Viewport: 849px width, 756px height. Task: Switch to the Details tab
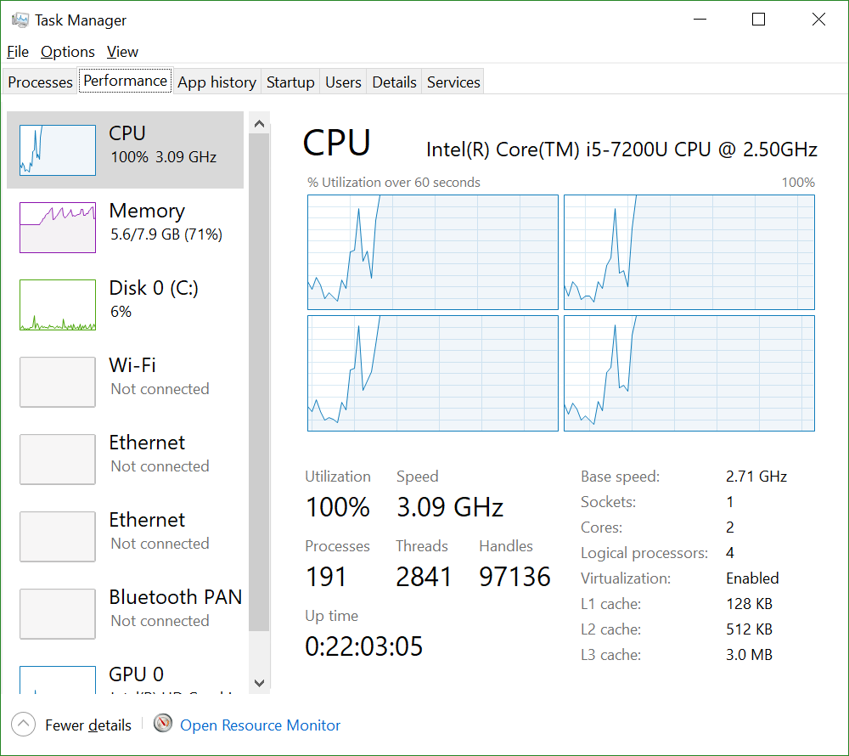click(394, 82)
